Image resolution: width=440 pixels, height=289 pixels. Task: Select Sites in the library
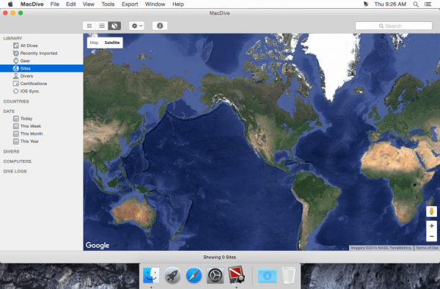pyautogui.click(x=42, y=68)
